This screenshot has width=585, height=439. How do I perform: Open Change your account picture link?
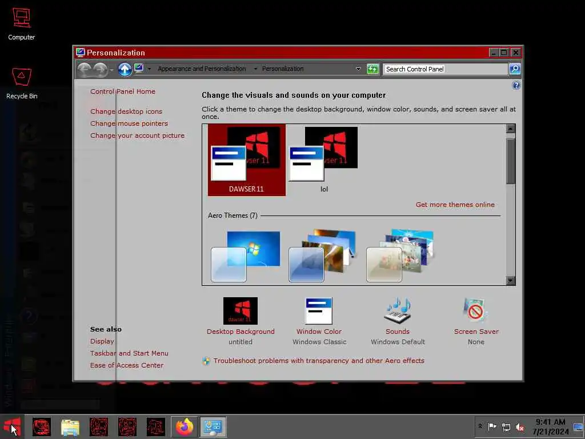tap(137, 135)
